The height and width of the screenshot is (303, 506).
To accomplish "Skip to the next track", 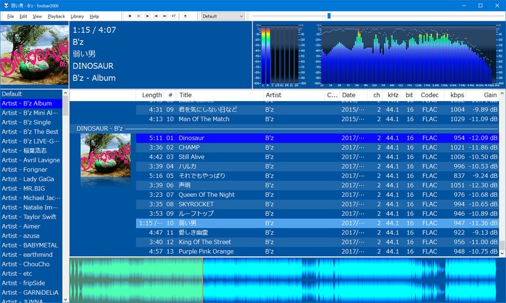I will coord(164,16).
